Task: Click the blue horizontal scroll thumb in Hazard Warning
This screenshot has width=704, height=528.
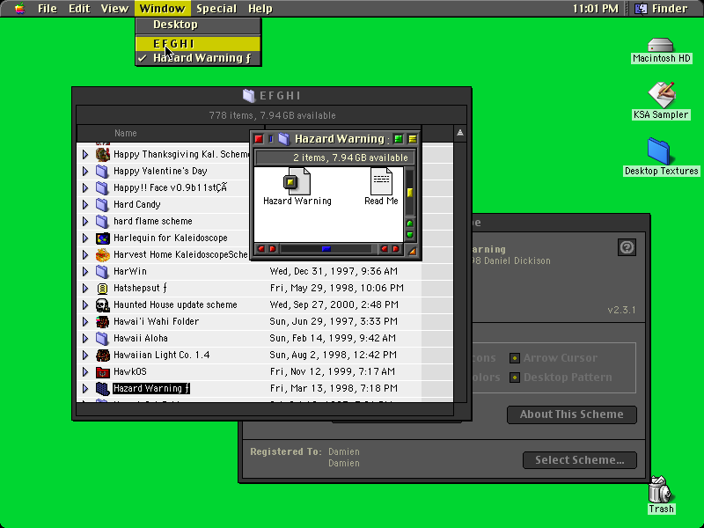Action: tap(326, 249)
